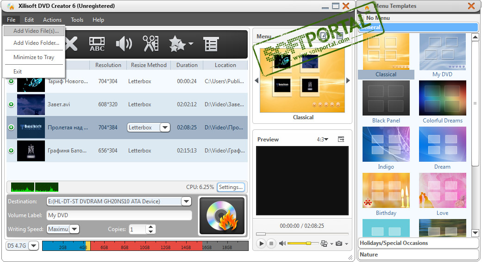Click templates scrollbar down arrow

(x=475, y=233)
